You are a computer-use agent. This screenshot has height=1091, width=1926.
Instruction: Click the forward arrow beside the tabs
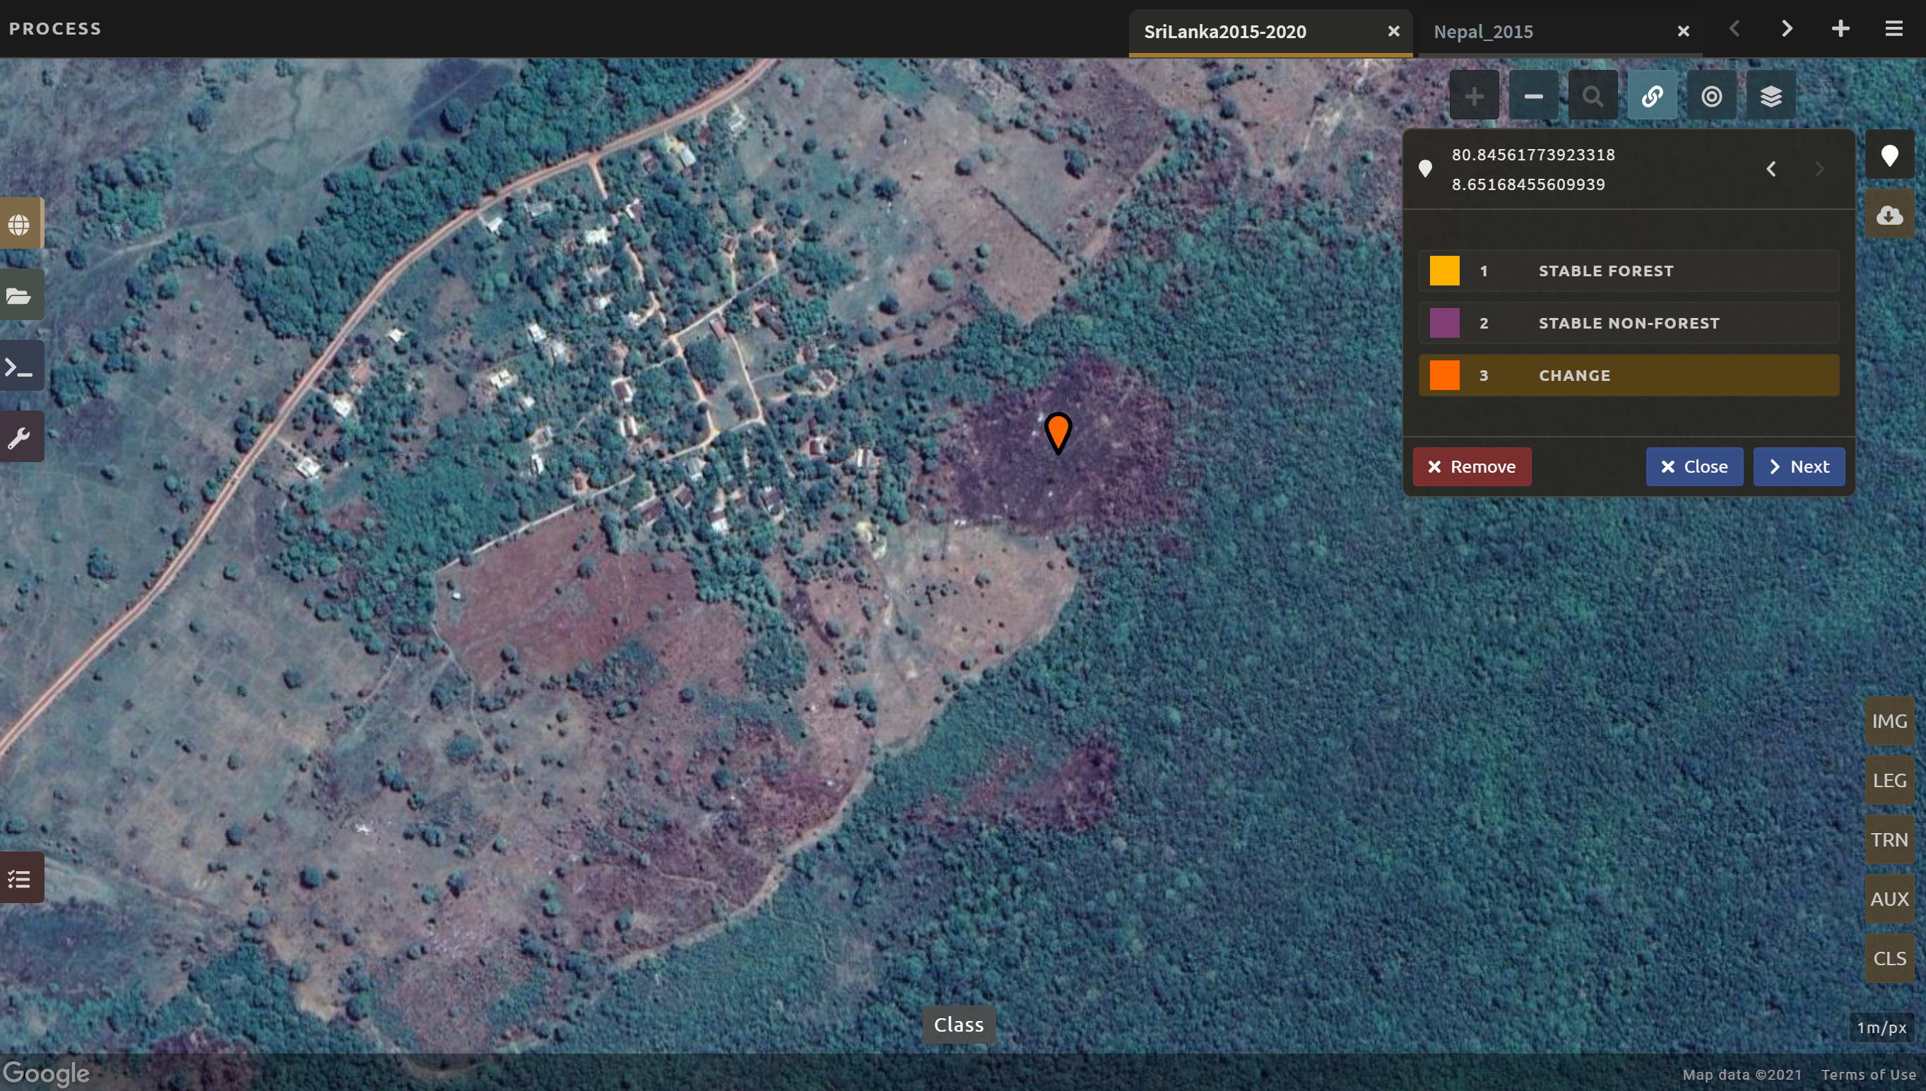coord(1786,29)
